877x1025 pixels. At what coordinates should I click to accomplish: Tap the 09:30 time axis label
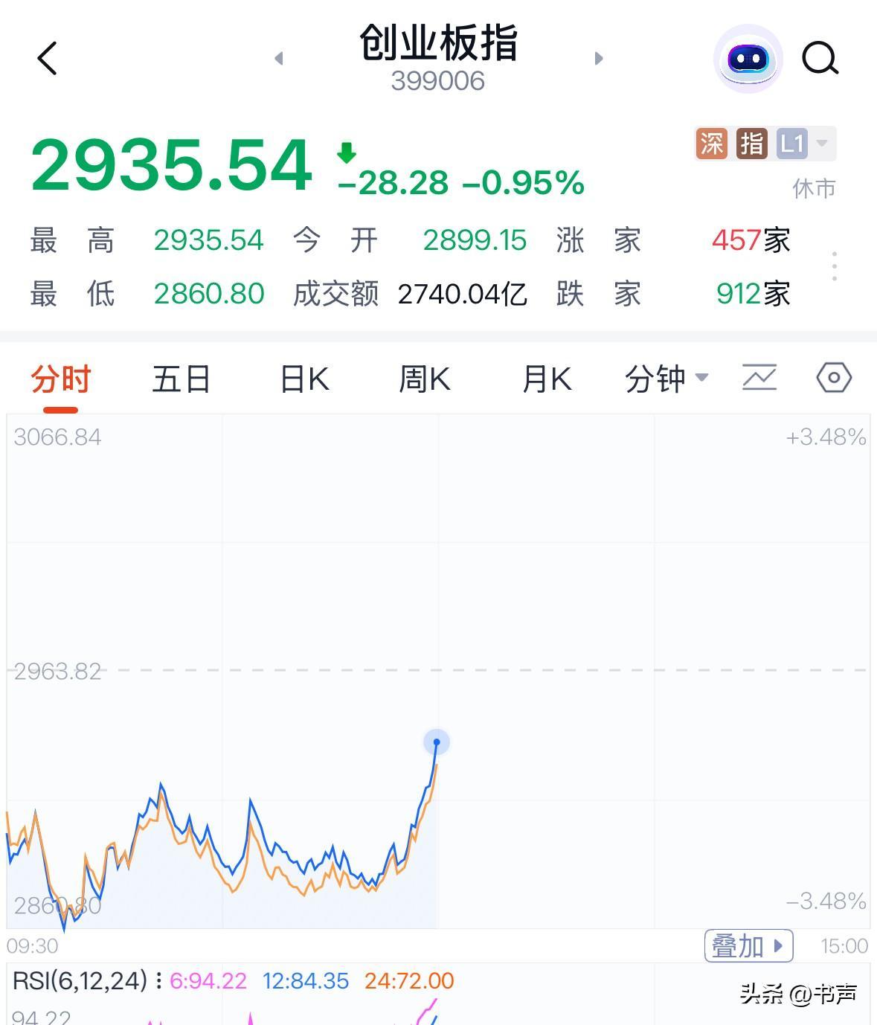point(32,946)
